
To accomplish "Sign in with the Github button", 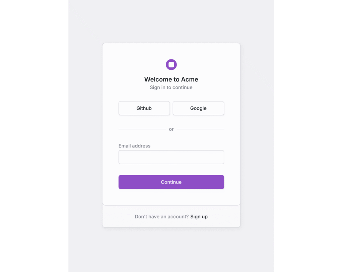I will point(144,108).
